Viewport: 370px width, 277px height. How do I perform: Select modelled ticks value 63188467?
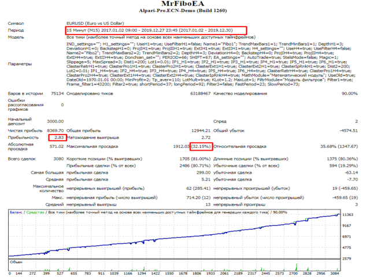[201, 93]
